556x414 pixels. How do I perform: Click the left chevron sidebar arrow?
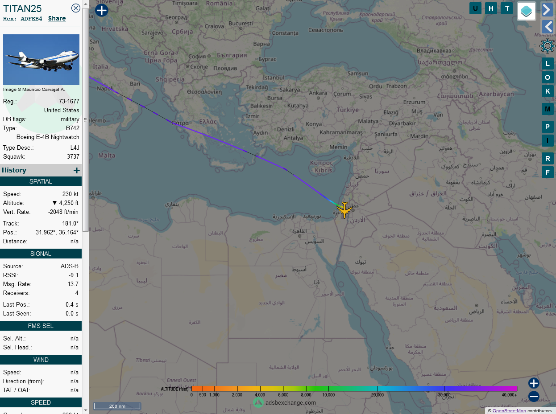[x=547, y=27]
